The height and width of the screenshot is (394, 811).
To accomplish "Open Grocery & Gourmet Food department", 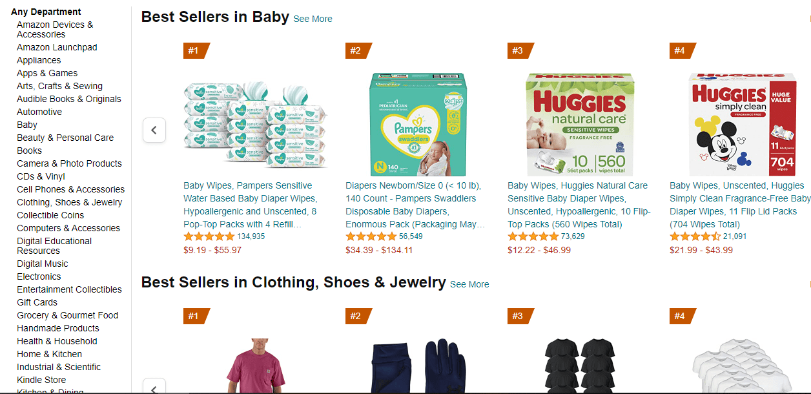I will pos(68,315).
